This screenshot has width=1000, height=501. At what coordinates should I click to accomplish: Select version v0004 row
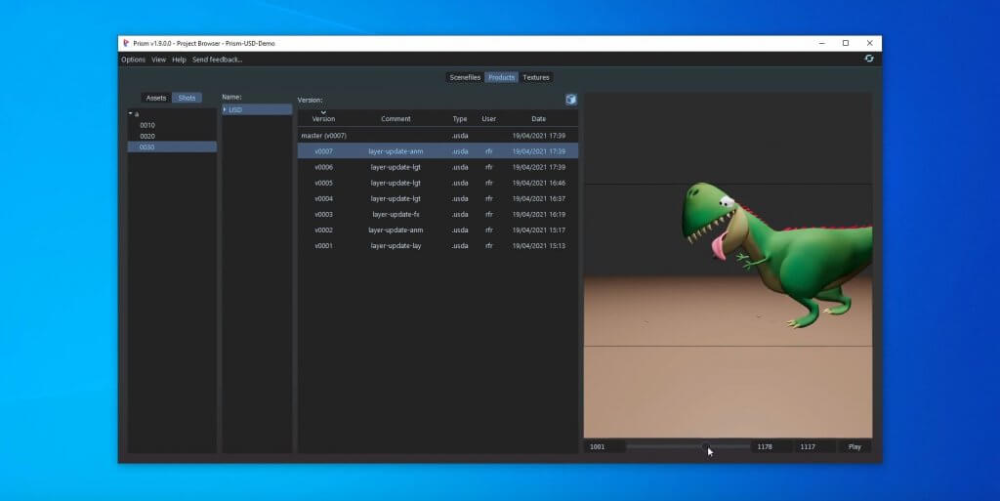click(438, 198)
